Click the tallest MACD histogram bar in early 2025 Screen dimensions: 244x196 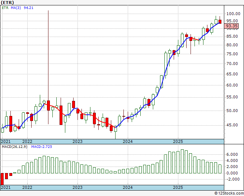[x=182, y=162]
